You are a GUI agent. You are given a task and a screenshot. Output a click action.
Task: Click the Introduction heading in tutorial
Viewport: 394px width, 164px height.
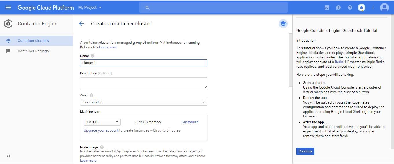[x=306, y=40]
